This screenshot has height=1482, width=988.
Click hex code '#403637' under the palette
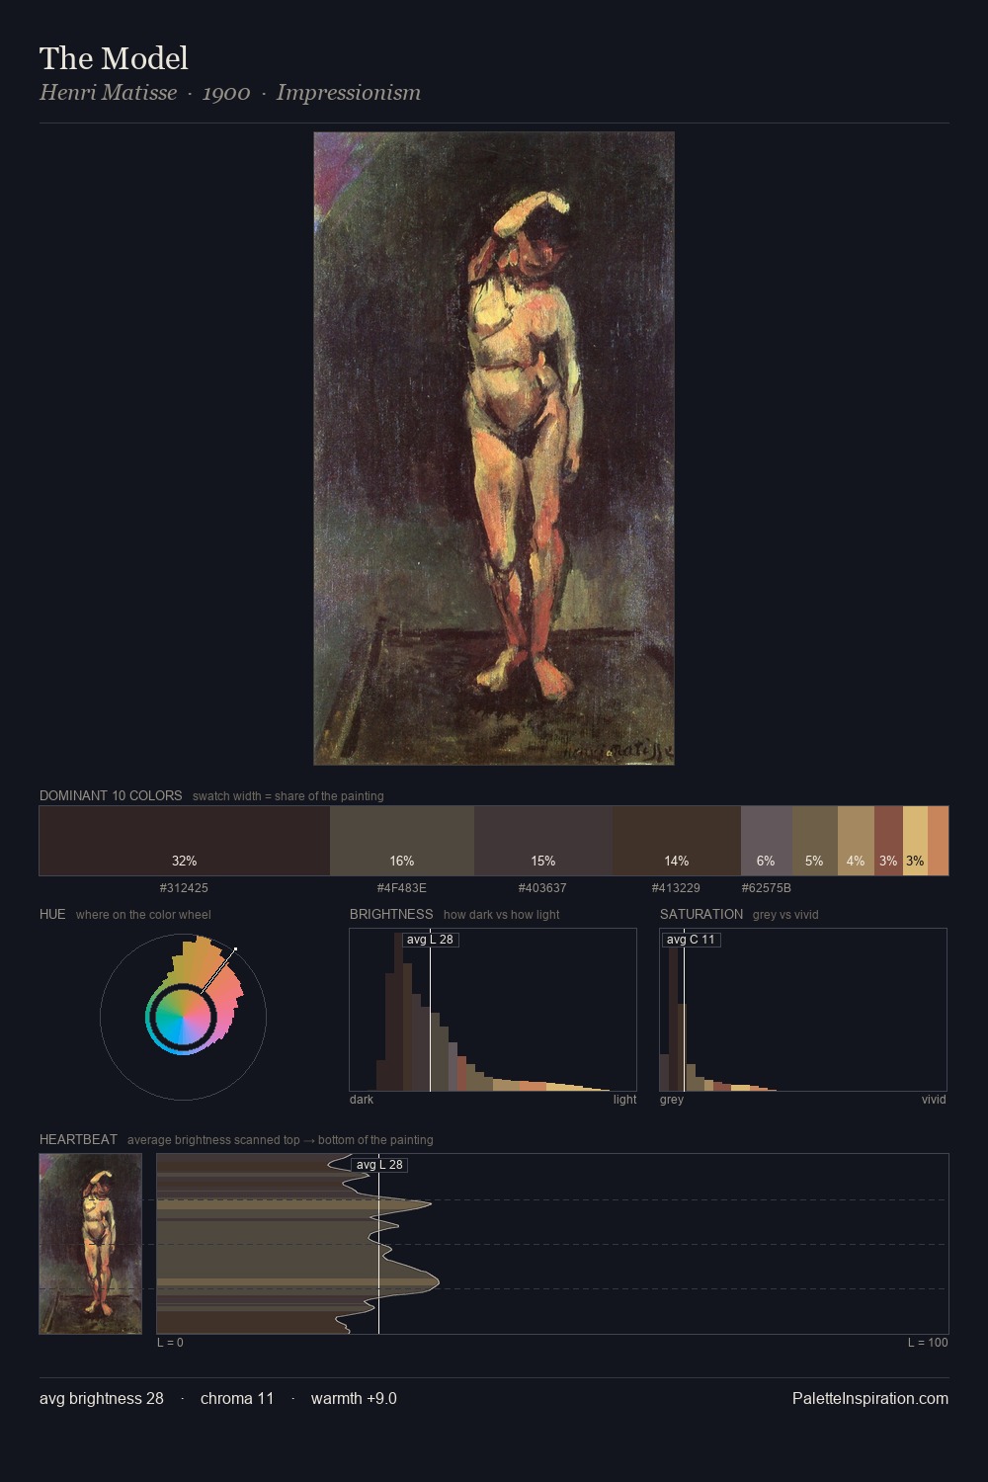542,888
